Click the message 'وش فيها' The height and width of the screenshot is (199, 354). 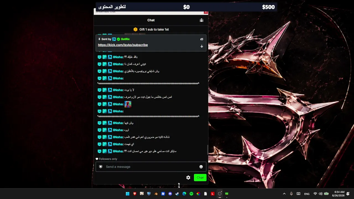click(129, 123)
